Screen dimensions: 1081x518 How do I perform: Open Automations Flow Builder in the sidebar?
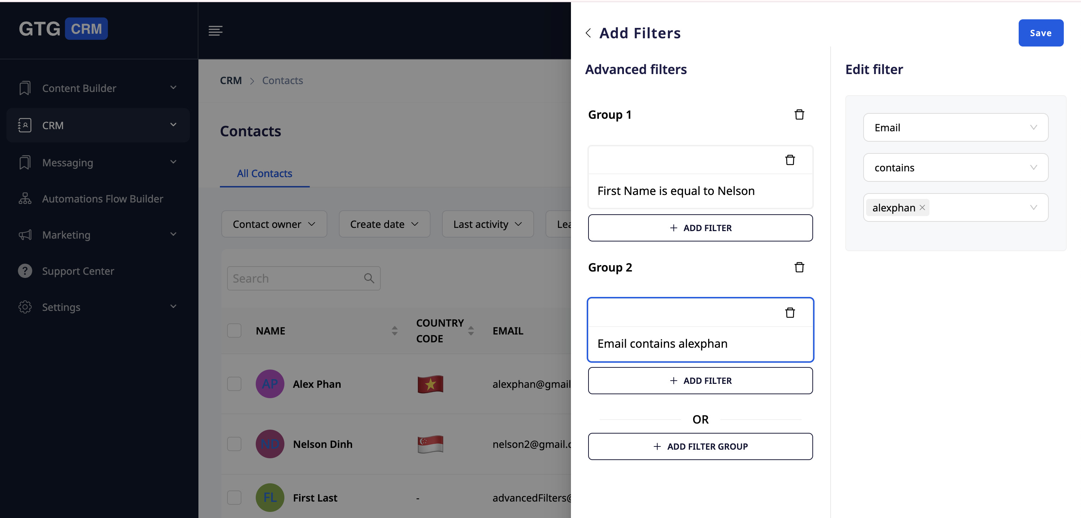[98, 199]
